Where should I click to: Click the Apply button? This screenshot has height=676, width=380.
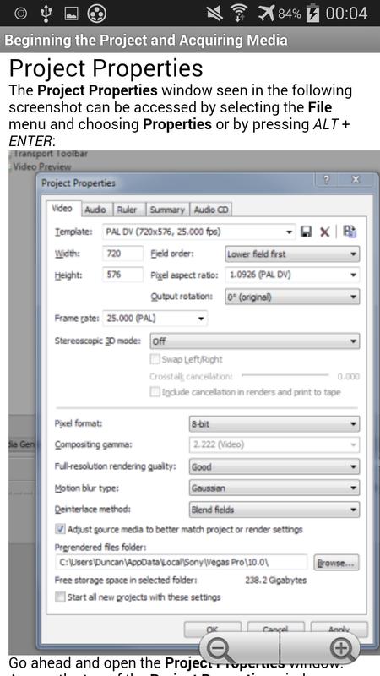[x=339, y=630]
